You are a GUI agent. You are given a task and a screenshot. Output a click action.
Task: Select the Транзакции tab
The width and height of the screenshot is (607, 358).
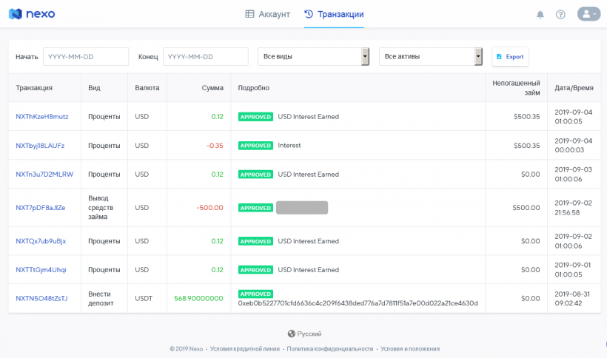tap(334, 14)
